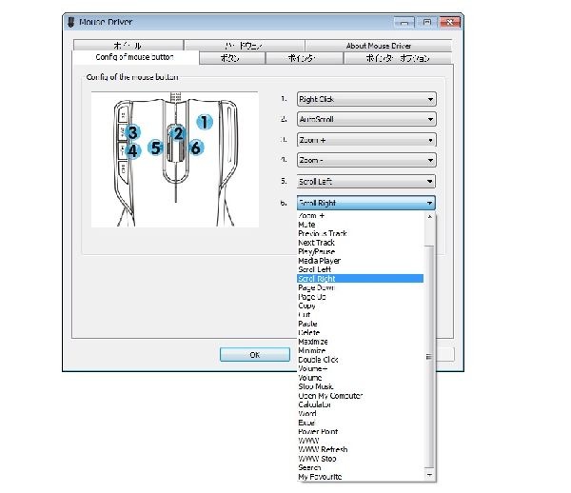
Task: Select WWW Refresh from the function list
Action: pyautogui.click(x=323, y=449)
